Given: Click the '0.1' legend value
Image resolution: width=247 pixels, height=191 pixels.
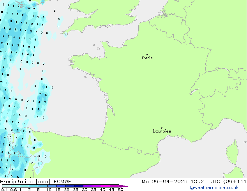Looking at the screenshot, I should click(4, 189).
